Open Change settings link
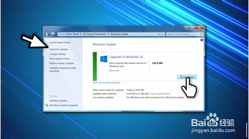 click(58, 54)
